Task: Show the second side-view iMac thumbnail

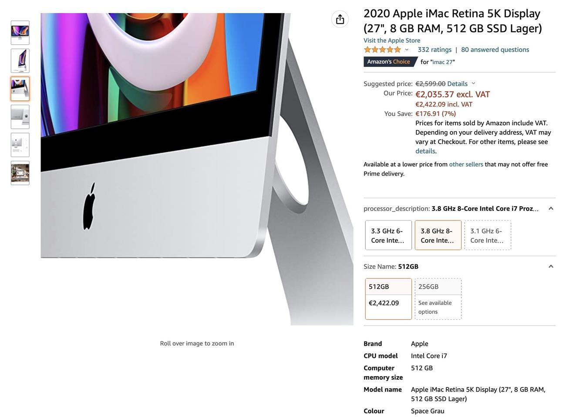Action: tap(20, 60)
